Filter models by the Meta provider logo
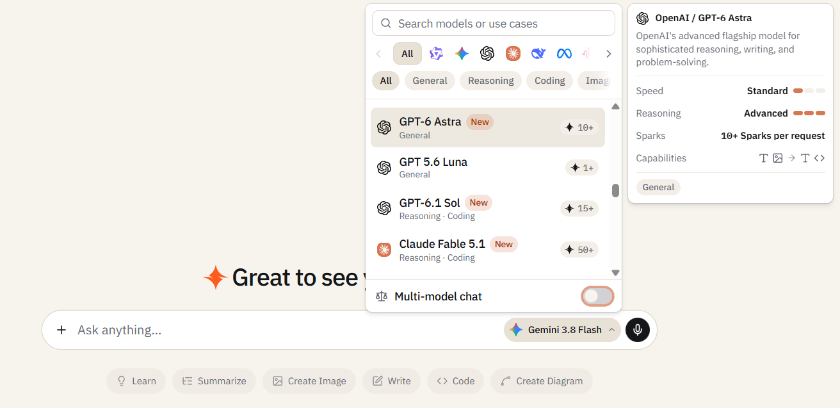Image resolution: width=840 pixels, height=408 pixels. coord(564,54)
